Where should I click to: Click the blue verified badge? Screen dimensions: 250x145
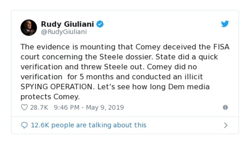(x=100, y=24)
